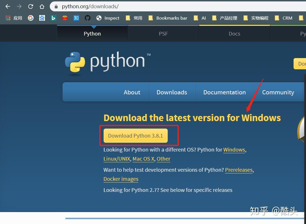
Task: Reload the page with the refresh icon
Action: [30, 6]
